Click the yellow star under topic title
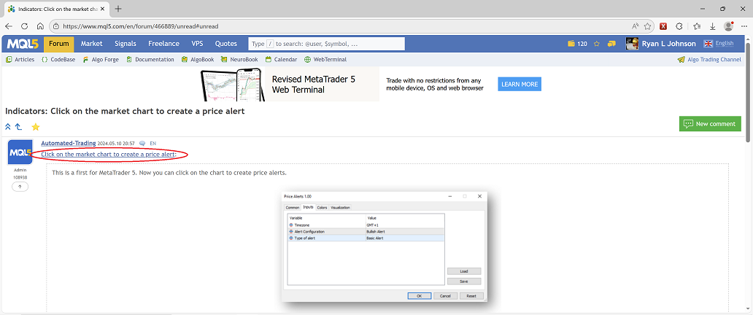Image resolution: width=753 pixels, height=315 pixels. [x=36, y=128]
